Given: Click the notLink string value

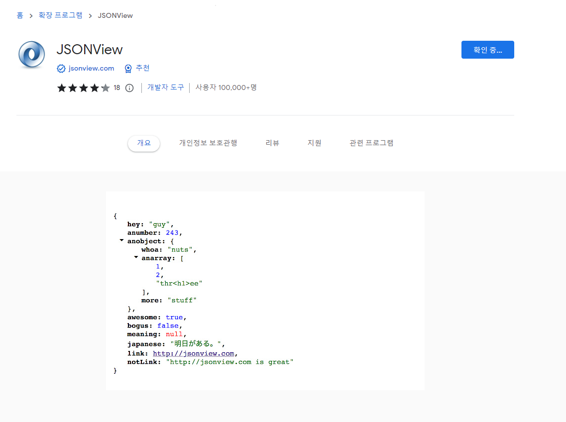Looking at the screenshot, I should 229,362.
